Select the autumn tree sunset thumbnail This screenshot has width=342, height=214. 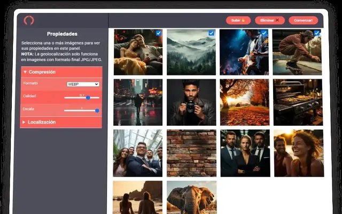point(245,102)
